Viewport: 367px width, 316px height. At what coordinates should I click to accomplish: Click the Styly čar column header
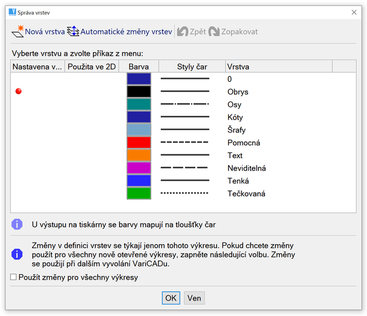click(192, 67)
